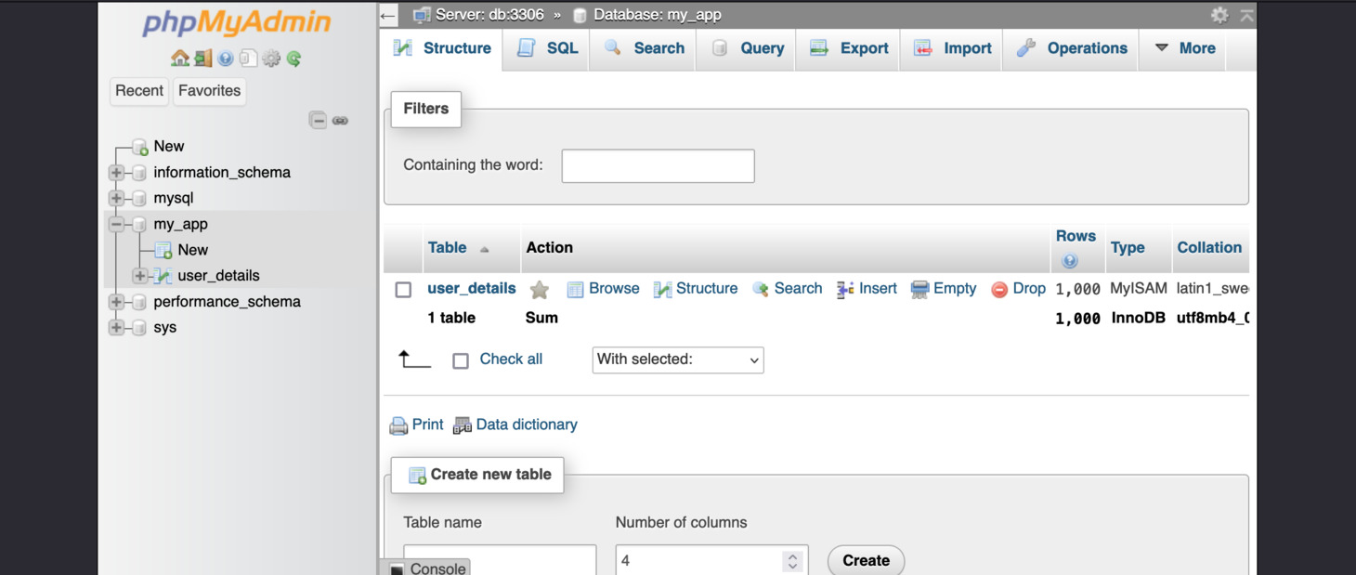This screenshot has width=1356, height=575.
Task: Click the Insert icon in user_details row
Action: (x=845, y=290)
